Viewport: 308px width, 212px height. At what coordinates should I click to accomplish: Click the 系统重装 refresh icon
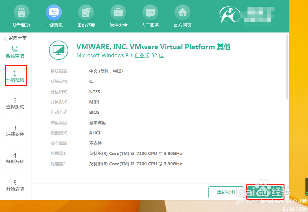coord(15,48)
